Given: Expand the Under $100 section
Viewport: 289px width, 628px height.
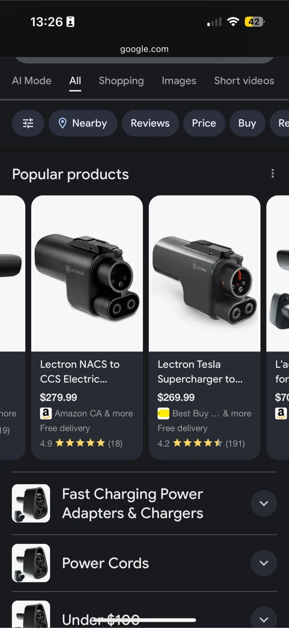Looking at the screenshot, I should [x=264, y=619].
